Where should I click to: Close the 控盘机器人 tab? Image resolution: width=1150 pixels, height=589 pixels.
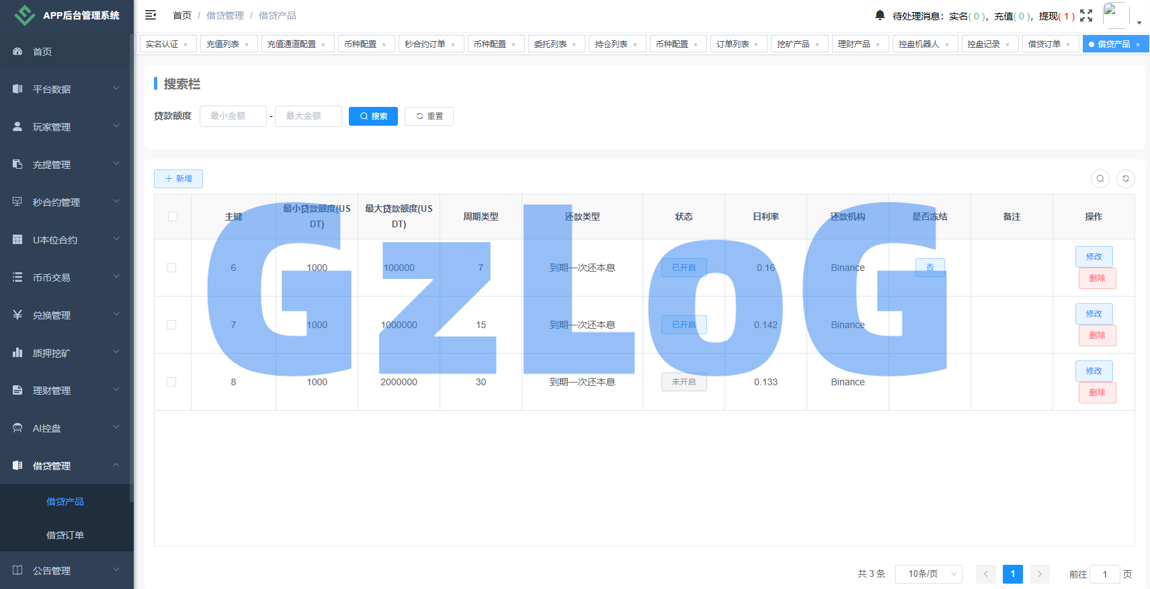947,44
